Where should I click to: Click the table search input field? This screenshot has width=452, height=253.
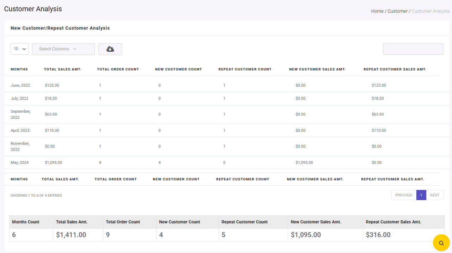click(413, 49)
